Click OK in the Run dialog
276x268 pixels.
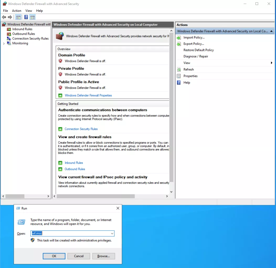[x=54, y=256]
